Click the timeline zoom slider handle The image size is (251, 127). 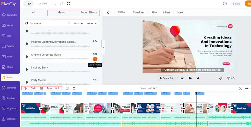pyautogui.click(x=248, y=88)
